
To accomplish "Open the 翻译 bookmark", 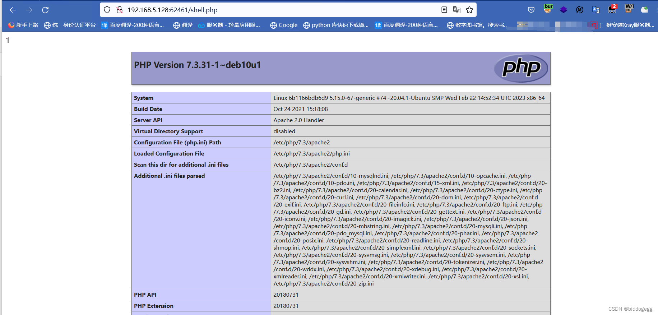I will 183,25.
